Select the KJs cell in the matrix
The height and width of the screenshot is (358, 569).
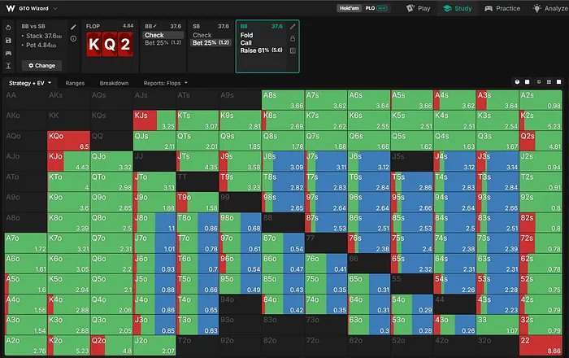coord(154,120)
